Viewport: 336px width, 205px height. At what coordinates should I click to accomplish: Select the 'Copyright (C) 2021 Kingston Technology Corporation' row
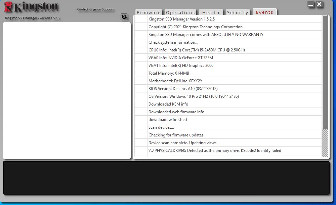228,27
